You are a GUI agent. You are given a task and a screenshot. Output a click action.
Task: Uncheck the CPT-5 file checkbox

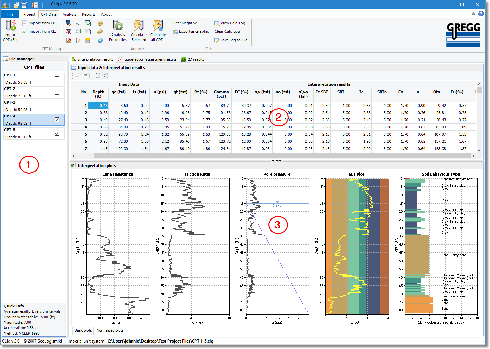(57, 134)
